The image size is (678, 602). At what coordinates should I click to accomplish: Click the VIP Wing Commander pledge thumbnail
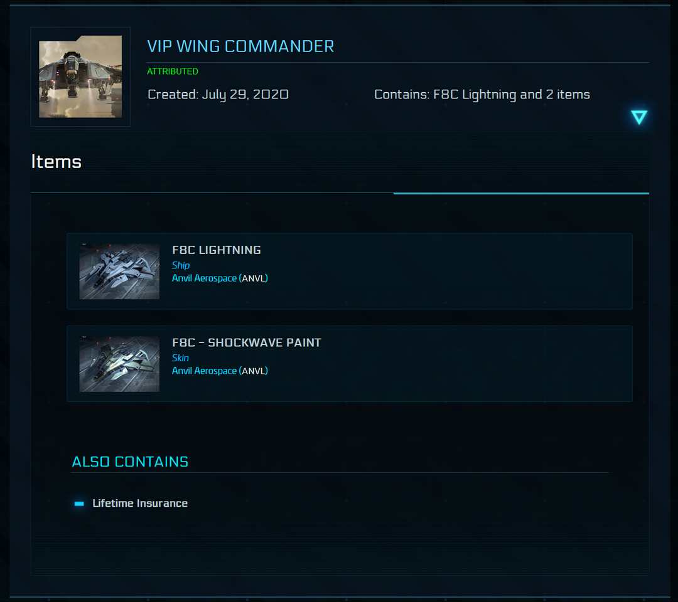coord(80,77)
